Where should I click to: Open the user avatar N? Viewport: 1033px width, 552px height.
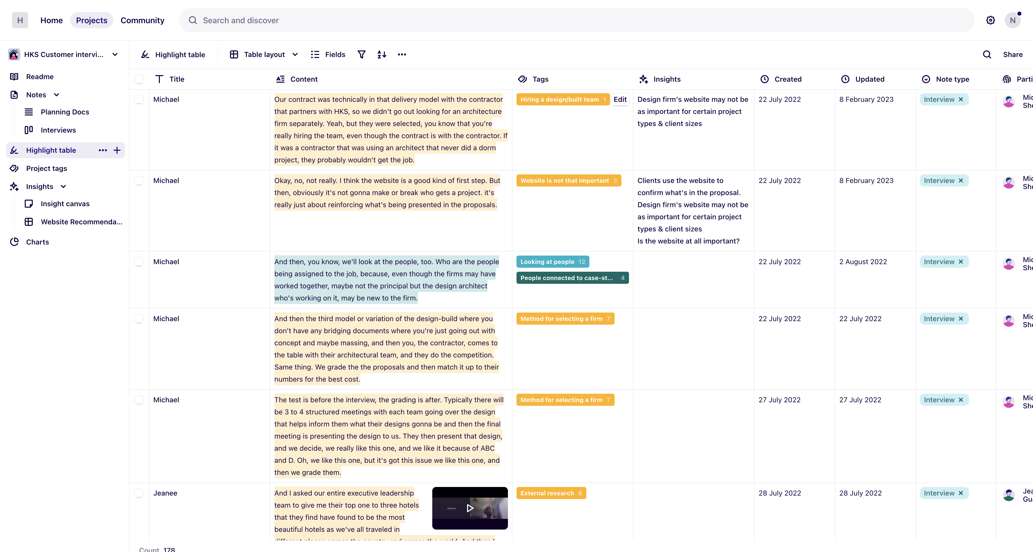(x=1012, y=20)
